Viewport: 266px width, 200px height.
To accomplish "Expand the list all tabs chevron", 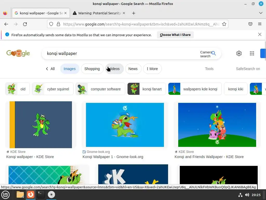I will 261,13.
